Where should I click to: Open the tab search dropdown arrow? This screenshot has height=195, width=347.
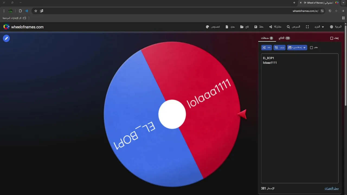pyautogui.click(x=343, y=3)
